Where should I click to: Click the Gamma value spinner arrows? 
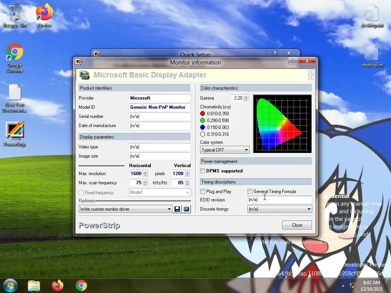[x=246, y=98]
